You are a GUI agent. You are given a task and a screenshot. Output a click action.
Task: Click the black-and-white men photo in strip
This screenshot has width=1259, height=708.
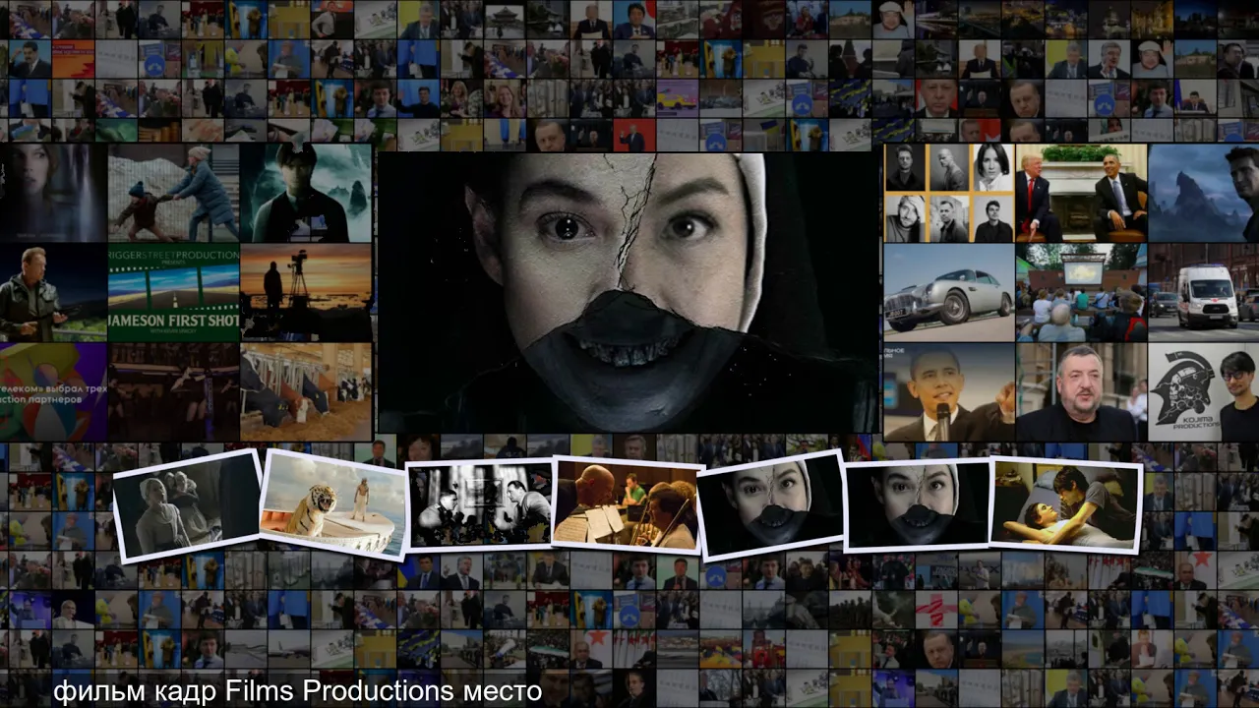point(480,504)
